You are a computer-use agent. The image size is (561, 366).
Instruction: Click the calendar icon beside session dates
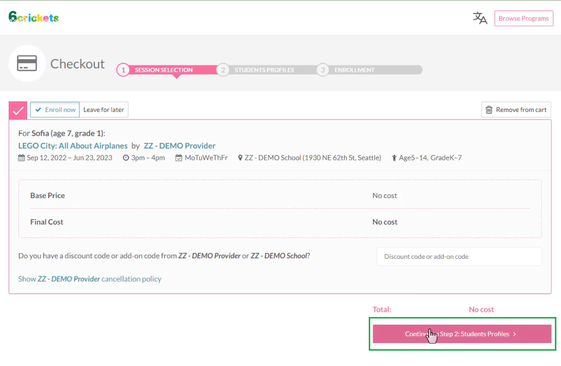click(x=21, y=158)
